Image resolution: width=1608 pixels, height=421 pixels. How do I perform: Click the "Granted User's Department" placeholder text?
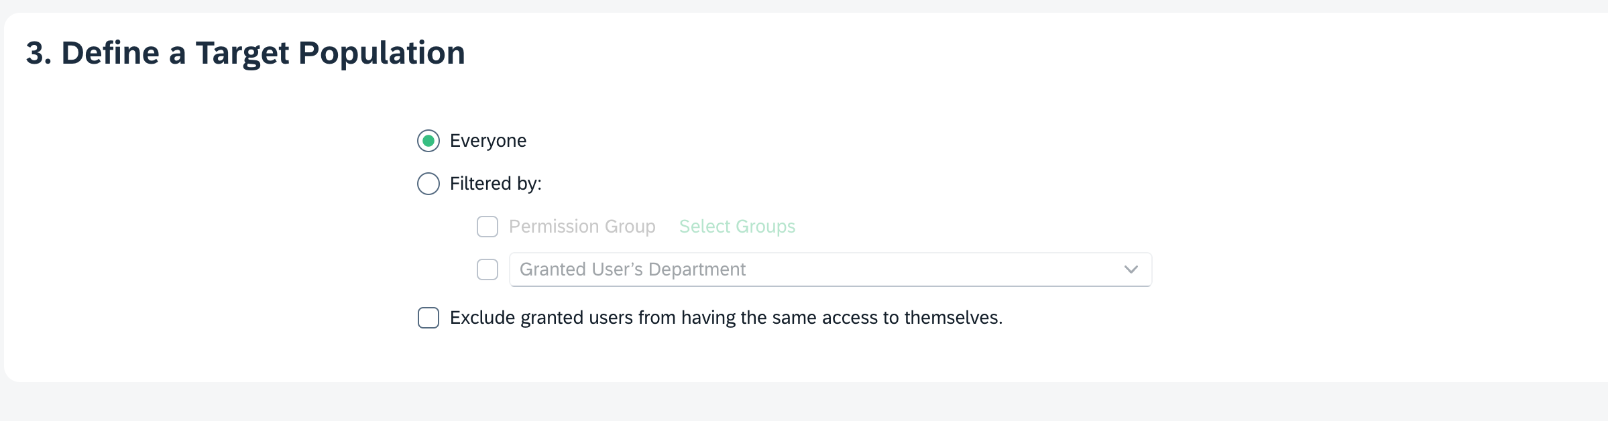pyautogui.click(x=632, y=269)
